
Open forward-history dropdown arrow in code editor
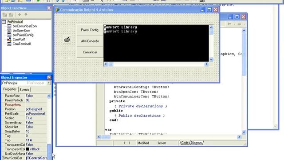point(244,24)
